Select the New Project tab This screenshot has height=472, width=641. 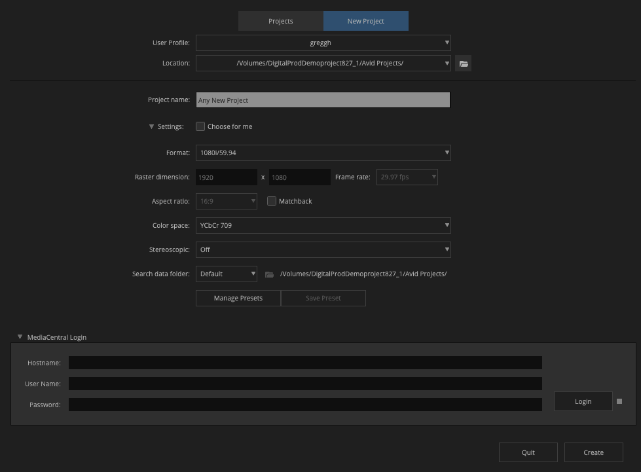point(365,21)
